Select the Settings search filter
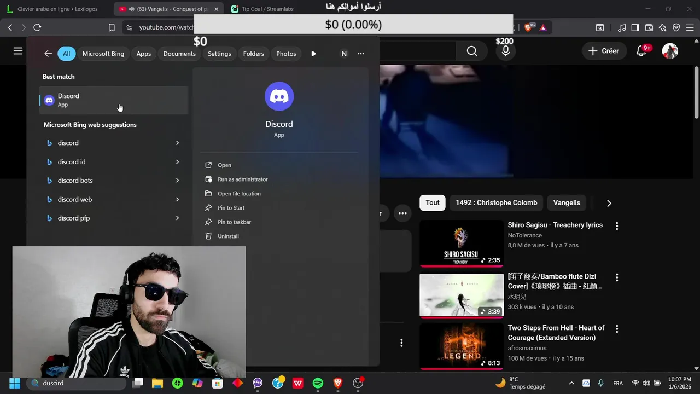This screenshot has width=700, height=394. click(219, 54)
